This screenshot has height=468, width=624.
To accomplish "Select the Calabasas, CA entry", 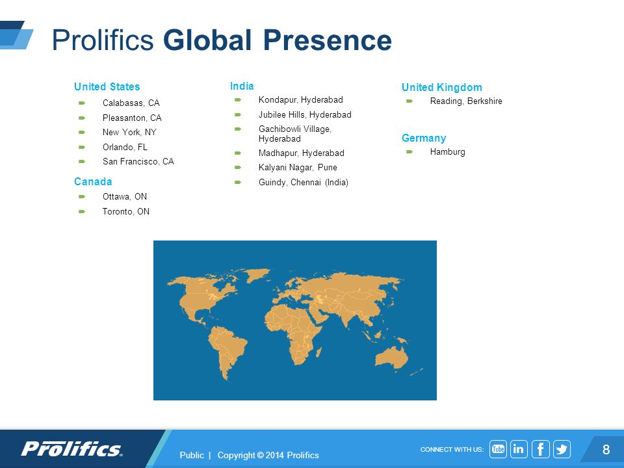I will [131, 103].
